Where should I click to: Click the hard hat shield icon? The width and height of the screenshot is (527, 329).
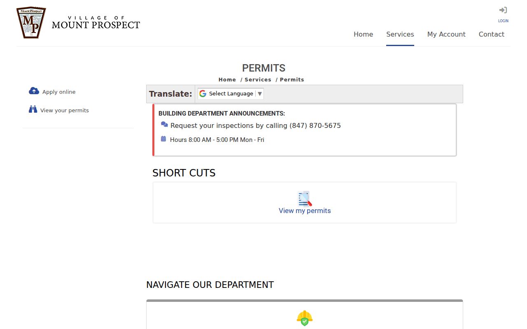(305, 318)
